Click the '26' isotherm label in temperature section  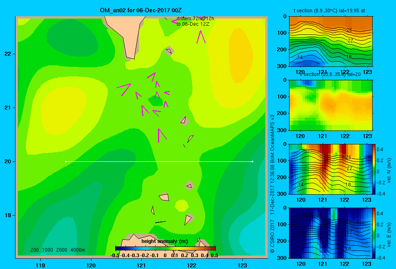click(349, 30)
